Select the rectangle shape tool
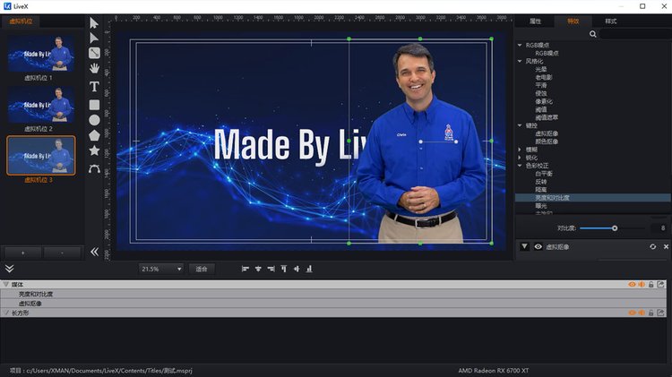 [x=94, y=104]
